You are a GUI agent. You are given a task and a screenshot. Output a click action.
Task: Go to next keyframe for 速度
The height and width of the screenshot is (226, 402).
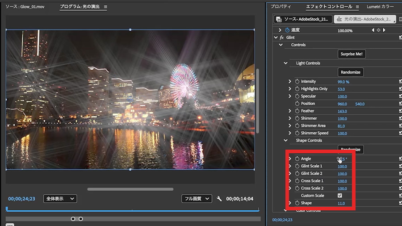tap(384, 30)
